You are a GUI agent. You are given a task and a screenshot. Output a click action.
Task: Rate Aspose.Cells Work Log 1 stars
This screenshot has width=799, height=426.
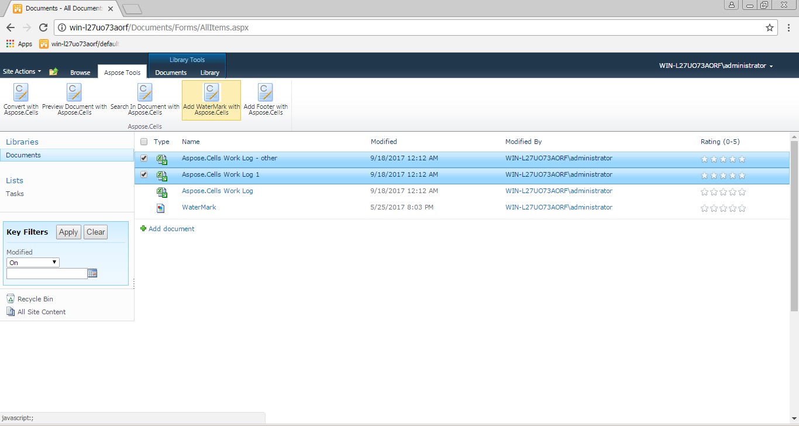[723, 176]
